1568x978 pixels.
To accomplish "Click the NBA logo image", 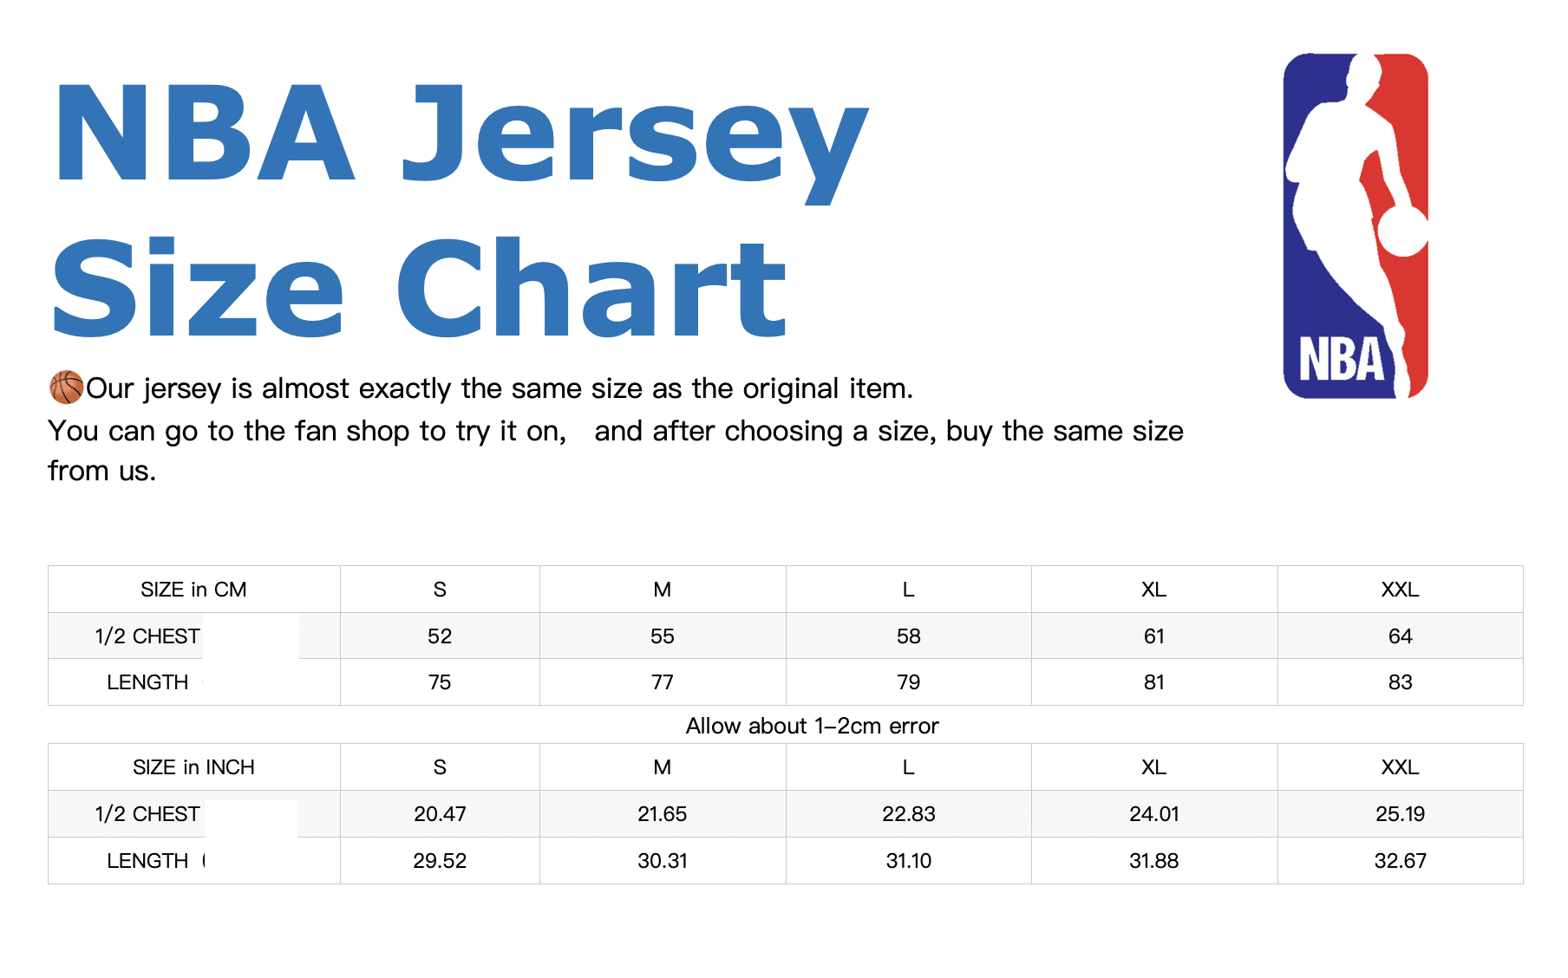I will (x=1356, y=226).
